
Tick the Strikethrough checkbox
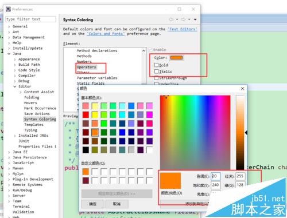[156, 78]
